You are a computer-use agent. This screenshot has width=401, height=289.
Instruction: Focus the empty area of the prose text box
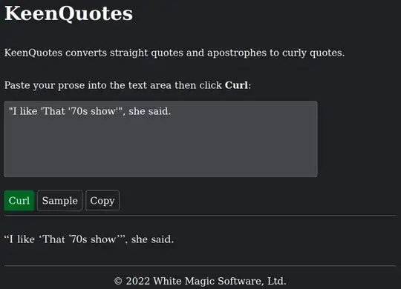click(x=160, y=148)
